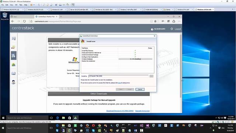
Task: Click the favorites star icon in Edge
Action: point(155,21)
